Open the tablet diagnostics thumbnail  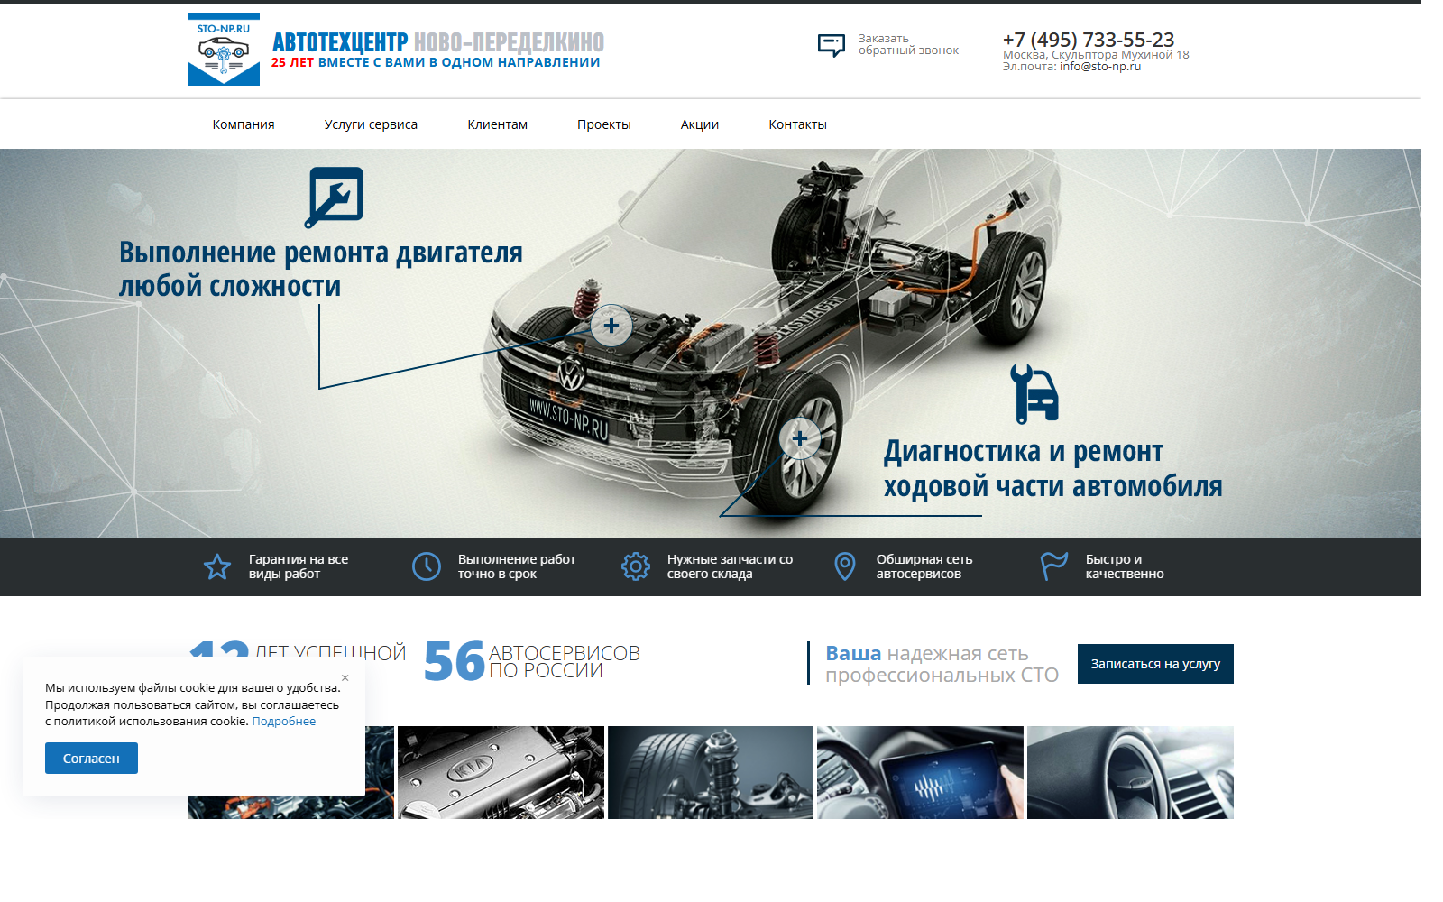coord(920,772)
